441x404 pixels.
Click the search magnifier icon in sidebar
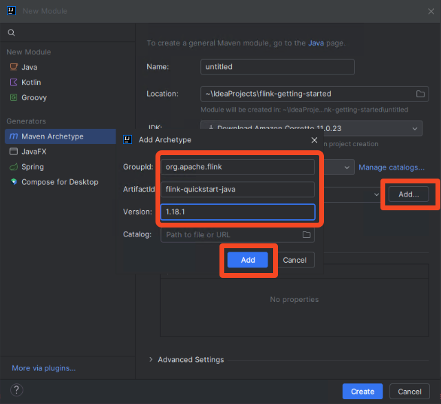[x=11, y=32]
